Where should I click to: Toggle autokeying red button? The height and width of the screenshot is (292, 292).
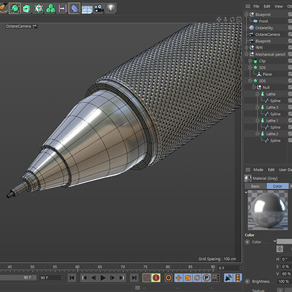[156, 278]
